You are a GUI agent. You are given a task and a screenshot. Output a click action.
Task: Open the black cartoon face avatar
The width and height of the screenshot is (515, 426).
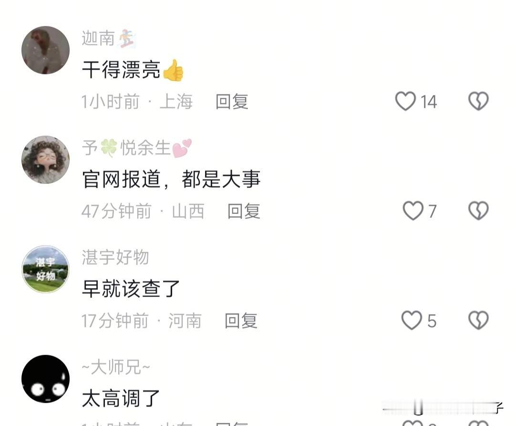(46, 379)
